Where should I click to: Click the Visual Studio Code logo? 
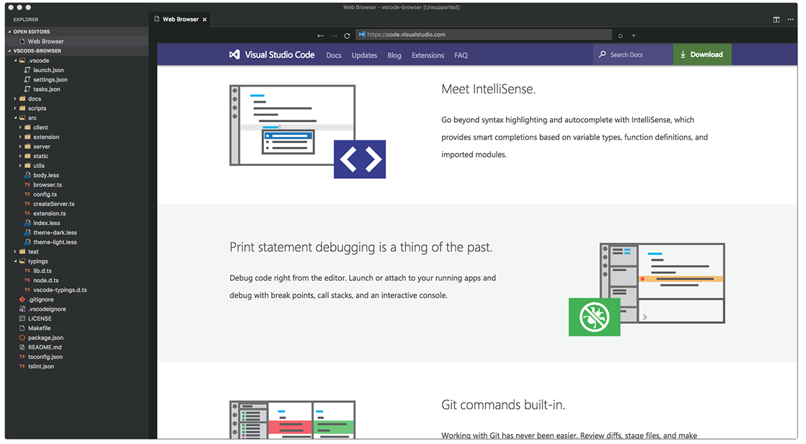pyautogui.click(x=272, y=55)
